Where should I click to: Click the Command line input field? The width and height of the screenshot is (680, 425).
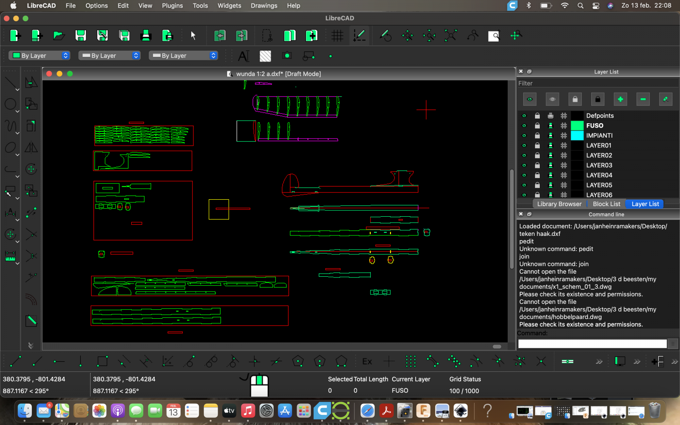[x=592, y=343]
